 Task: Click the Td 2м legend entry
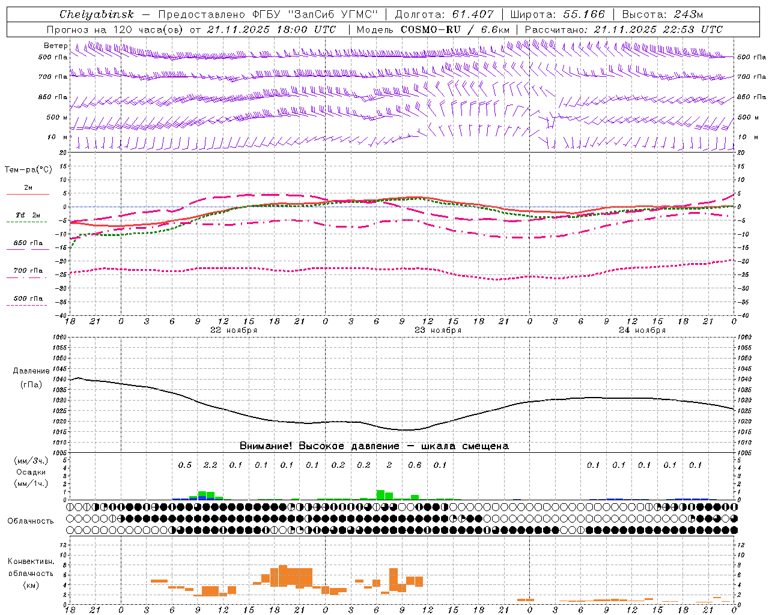click(x=28, y=215)
